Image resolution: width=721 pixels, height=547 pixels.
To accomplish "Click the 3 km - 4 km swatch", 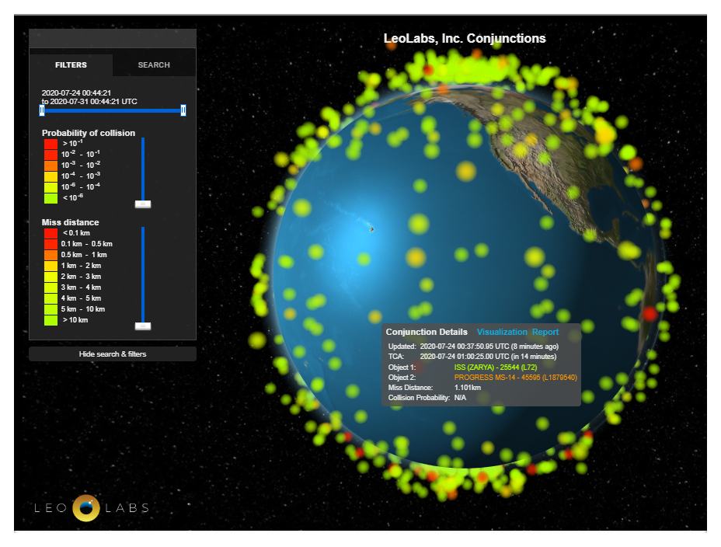I will (51, 287).
